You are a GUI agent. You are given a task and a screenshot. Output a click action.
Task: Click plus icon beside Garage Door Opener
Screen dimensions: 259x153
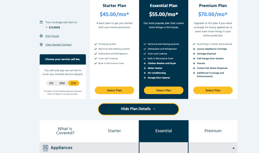tap(145, 78)
